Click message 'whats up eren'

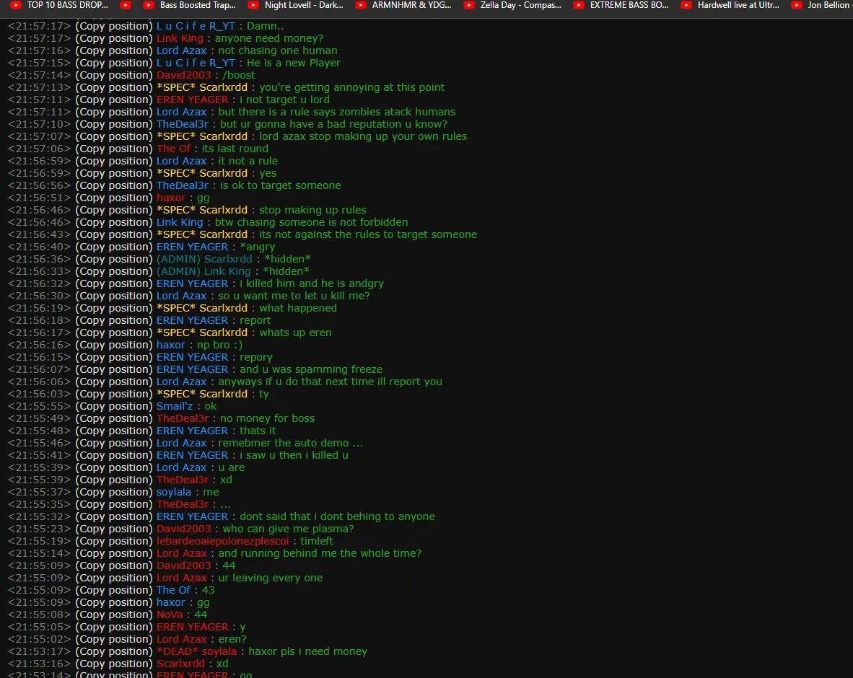[295, 333]
